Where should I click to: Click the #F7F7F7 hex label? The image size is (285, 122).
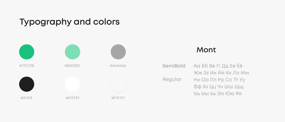(118, 98)
